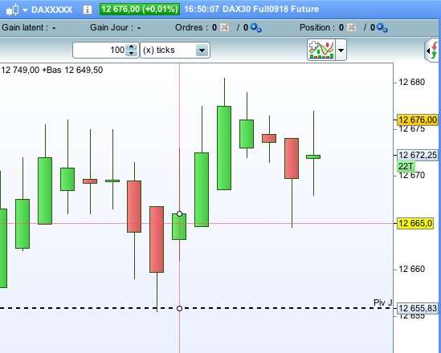
Task: Click the 12 655,83 pivot price label
Action: pyautogui.click(x=418, y=308)
